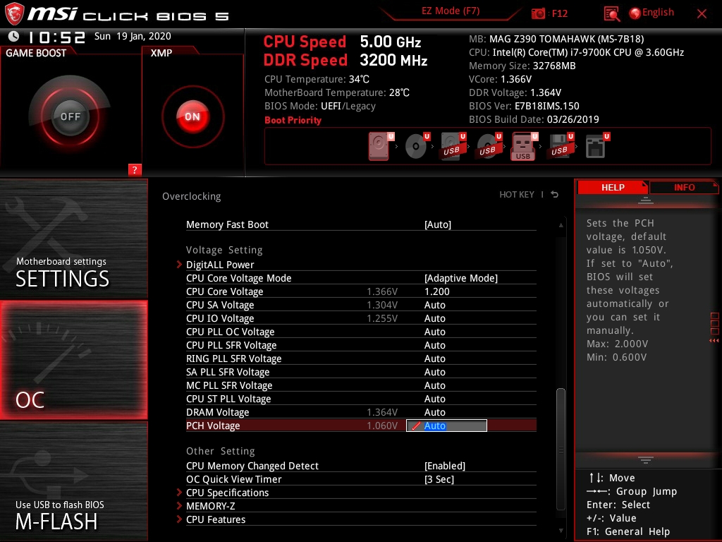This screenshot has height=542, width=722.
Task: Open the M-FLASH BIOS flashing section
Action: [x=73, y=481]
